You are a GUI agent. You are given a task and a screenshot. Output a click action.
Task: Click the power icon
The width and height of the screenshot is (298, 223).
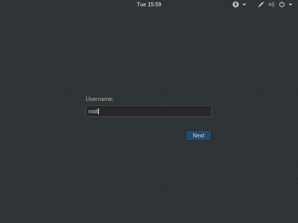point(282,4)
